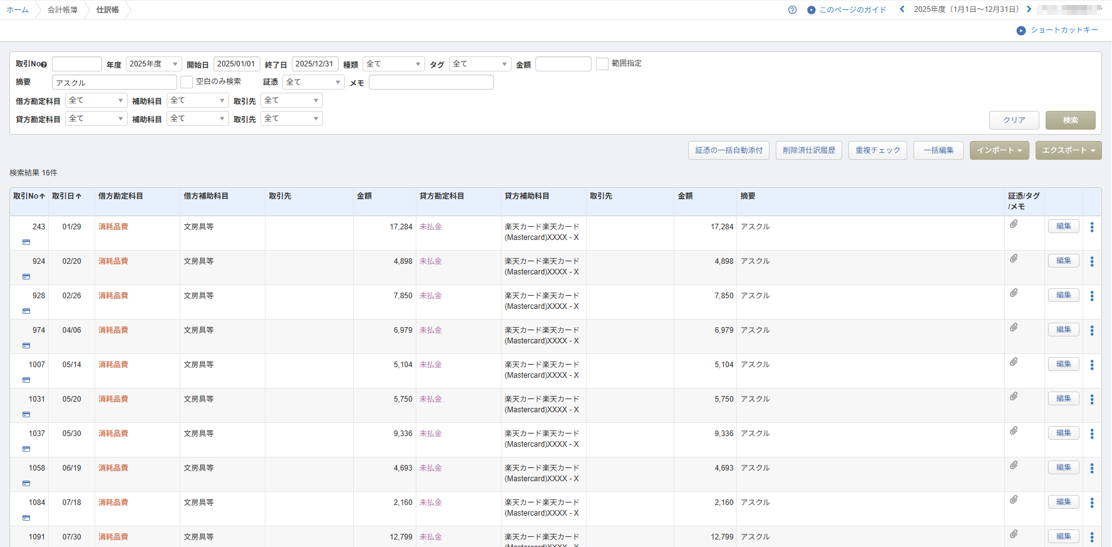Sort by 取引日 column header
This screenshot has width=1112, height=547.
[x=67, y=196]
